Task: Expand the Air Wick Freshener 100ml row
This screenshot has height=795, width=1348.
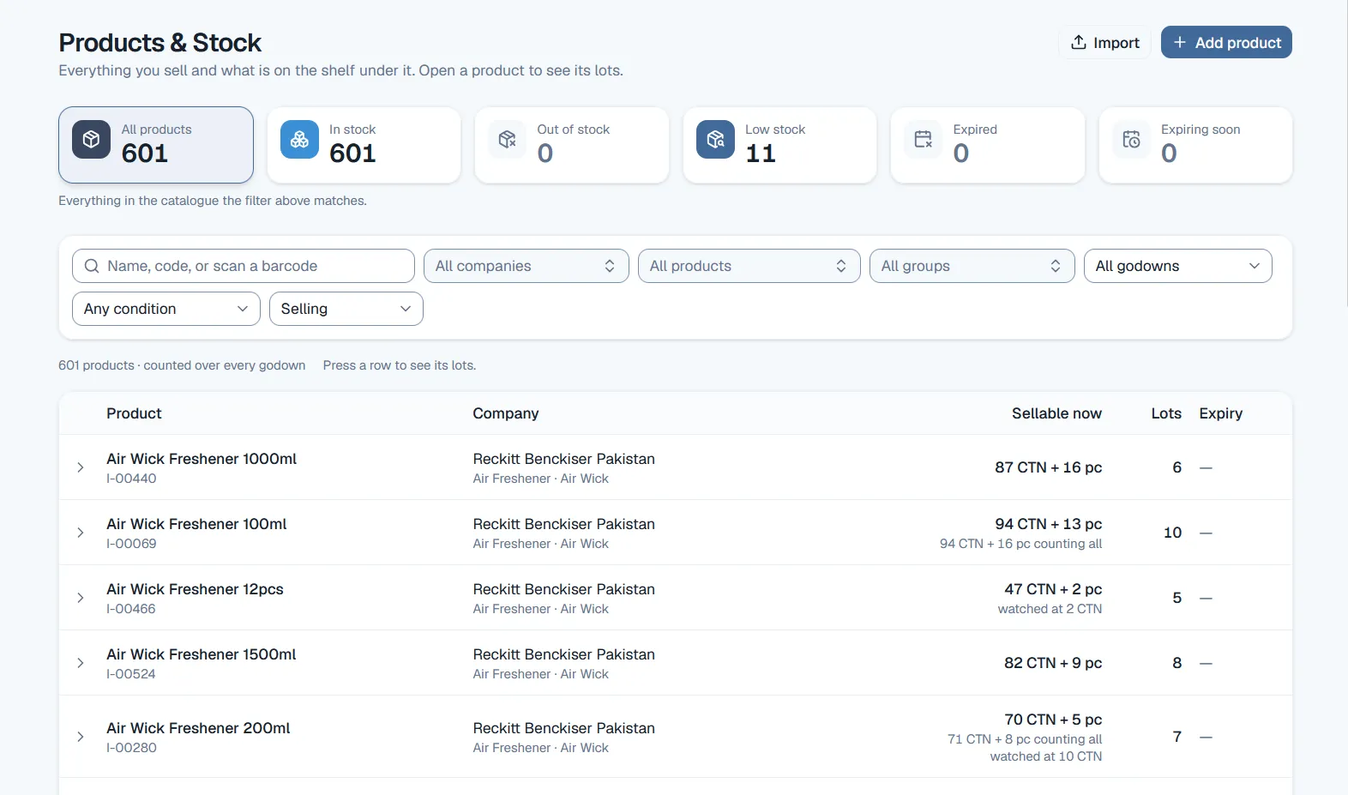Action: point(81,533)
